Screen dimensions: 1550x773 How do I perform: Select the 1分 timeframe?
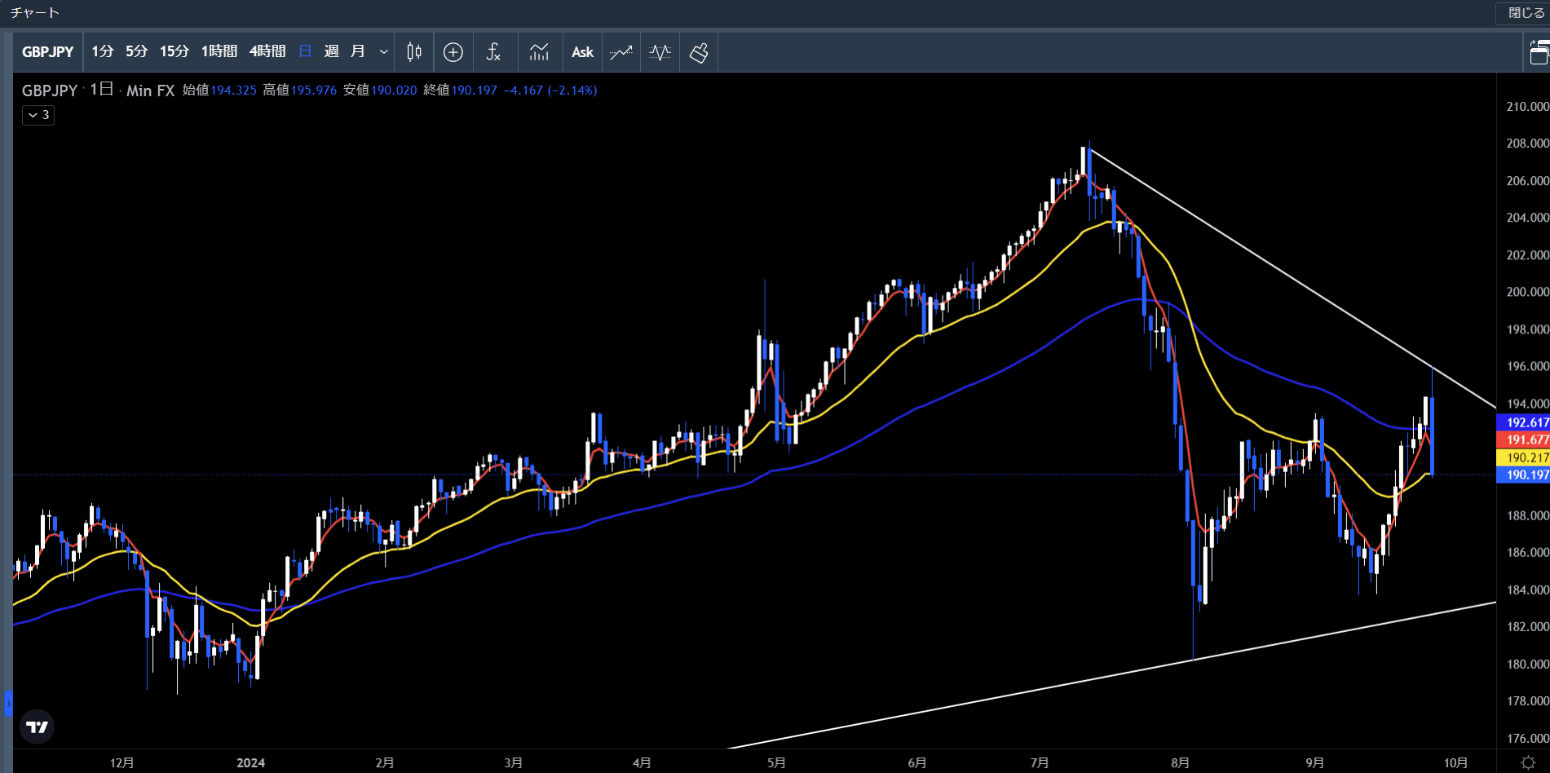pos(103,52)
